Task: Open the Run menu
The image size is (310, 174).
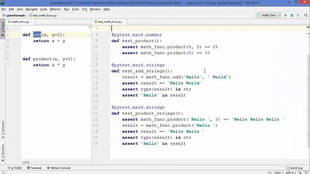Action: point(66,9)
